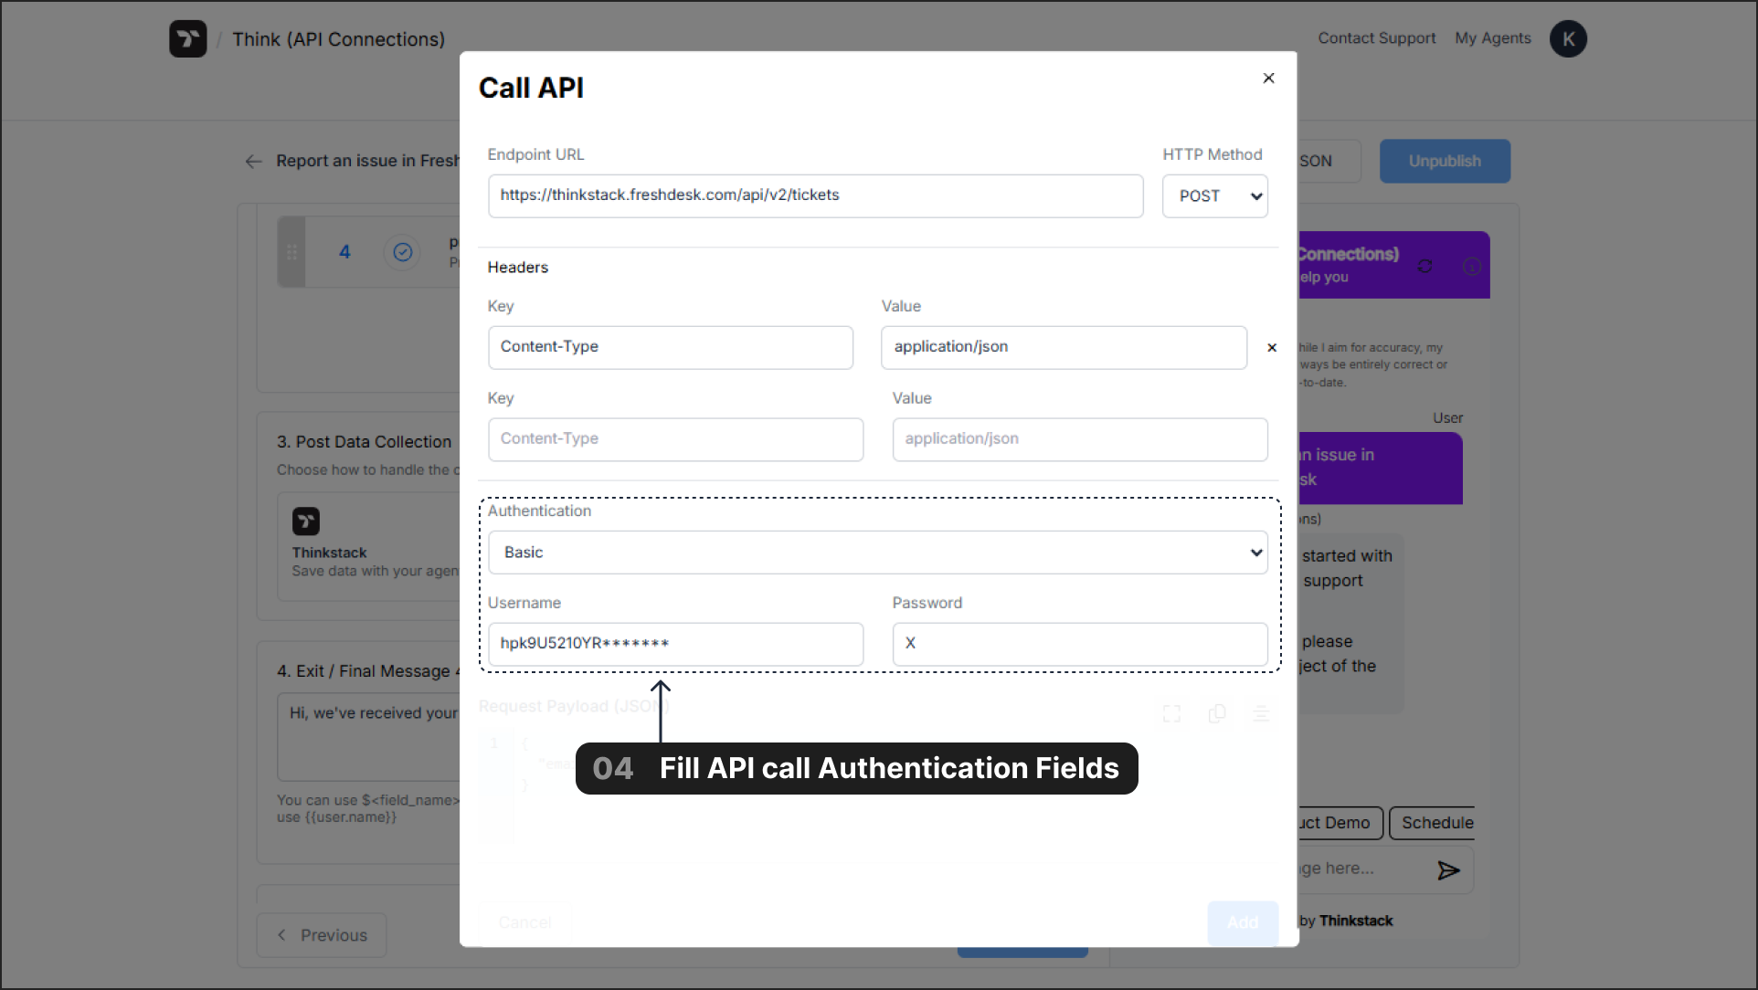Open chat history via the clock icon
Image resolution: width=1758 pixels, height=990 pixels.
tap(1470, 266)
